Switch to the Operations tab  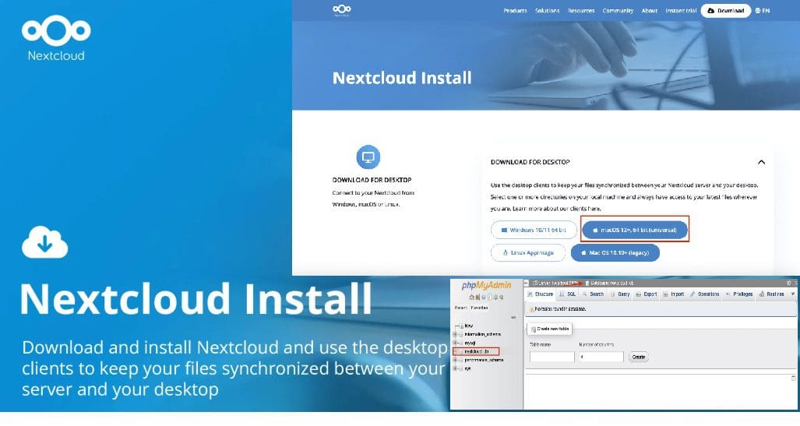click(705, 294)
